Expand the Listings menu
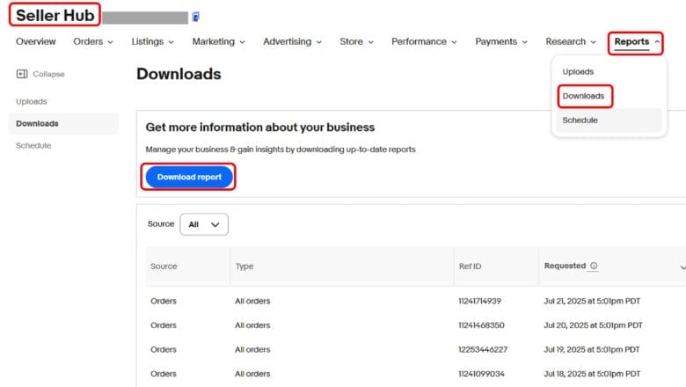Viewport: 686px width, 387px height. coord(152,41)
